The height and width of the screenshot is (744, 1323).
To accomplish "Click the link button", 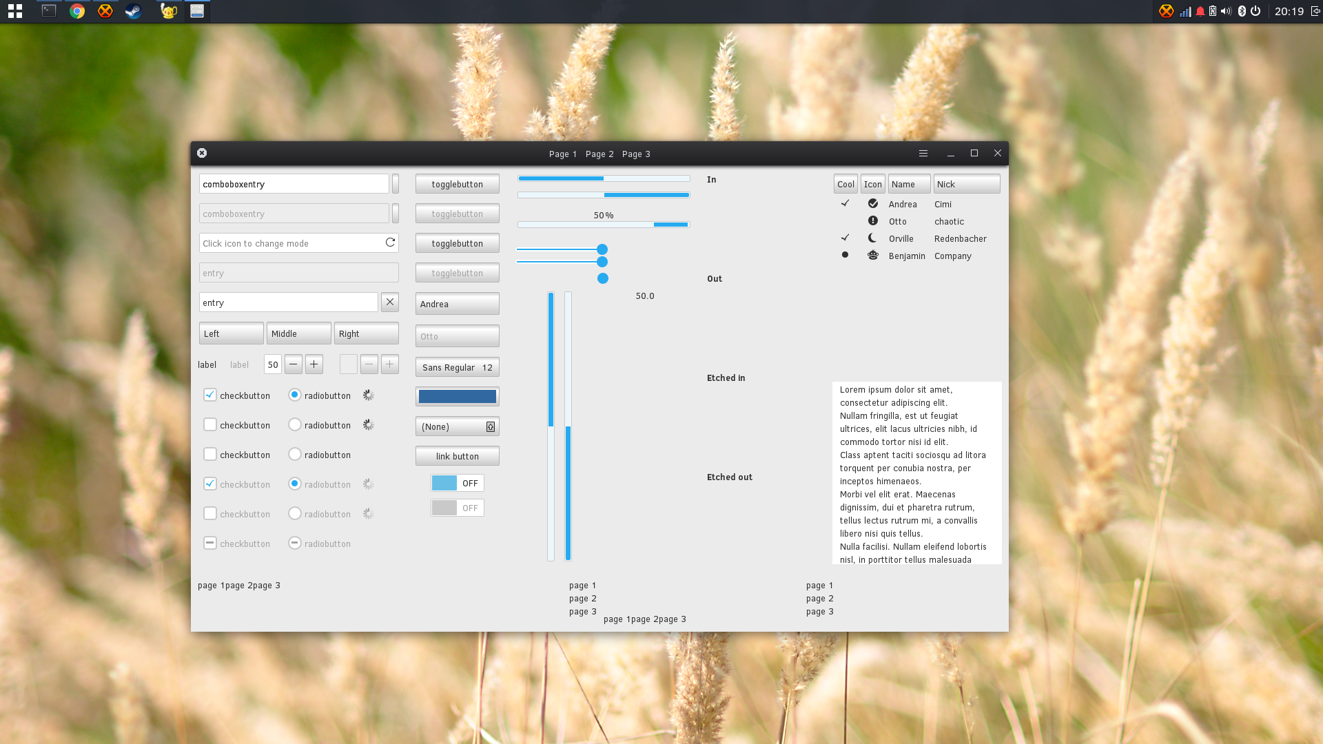I will coord(458,456).
